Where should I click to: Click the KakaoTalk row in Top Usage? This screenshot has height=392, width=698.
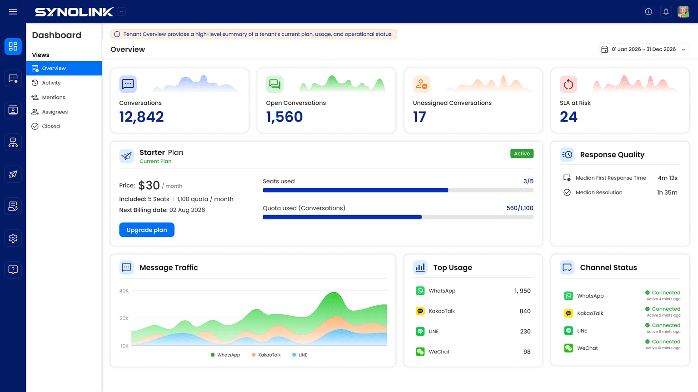pos(473,311)
